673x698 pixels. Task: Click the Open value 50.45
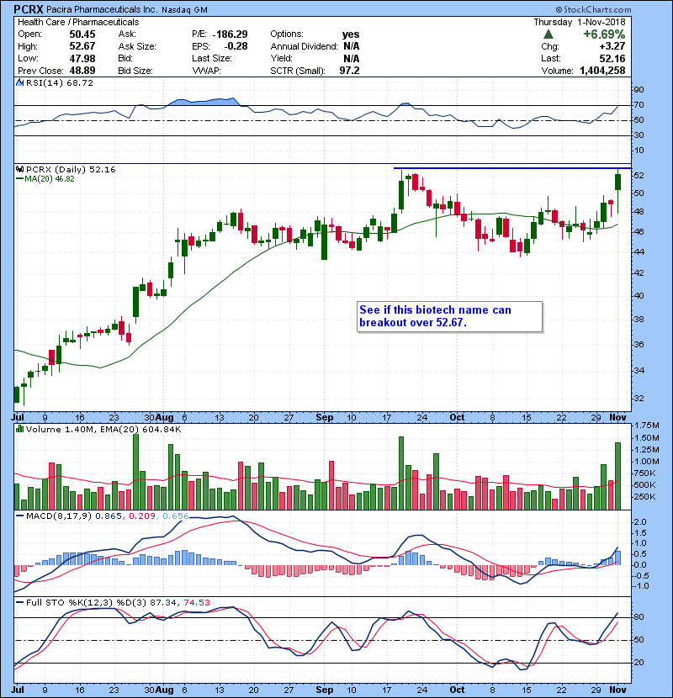(82, 34)
